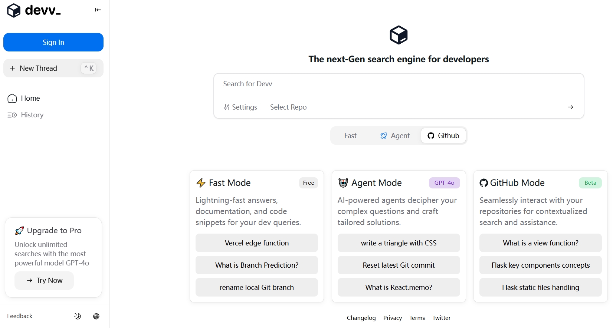Click the GitHub Mode card title

pos(517,183)
